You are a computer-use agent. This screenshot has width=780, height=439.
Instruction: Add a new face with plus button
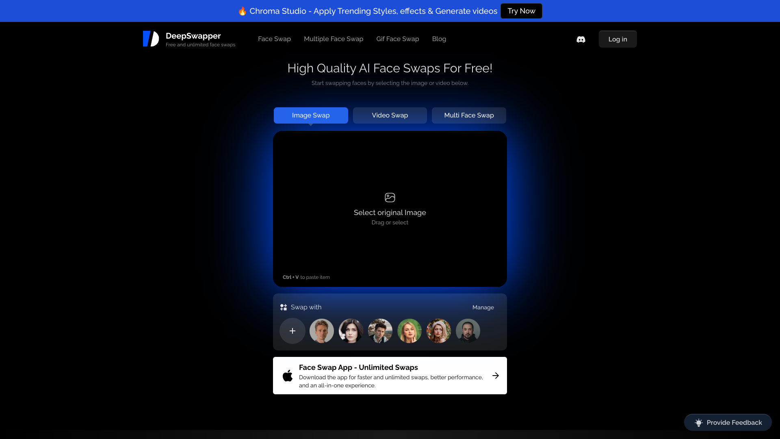(292, 331)
